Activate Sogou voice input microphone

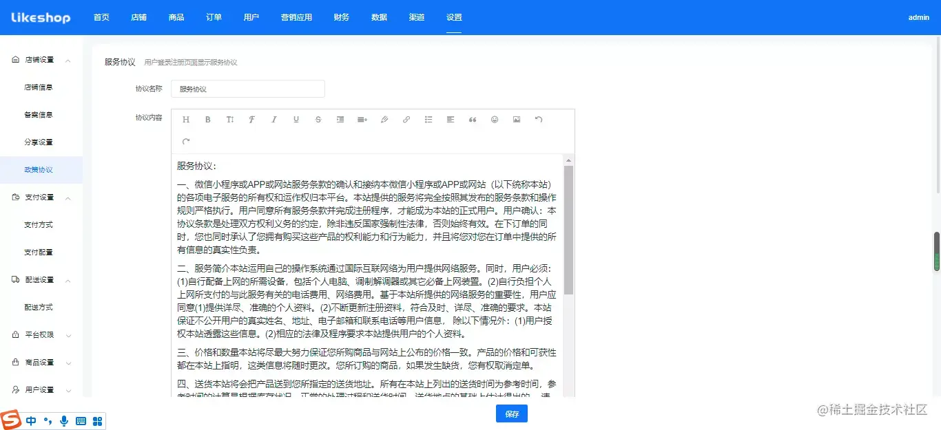tap(64, 421)
